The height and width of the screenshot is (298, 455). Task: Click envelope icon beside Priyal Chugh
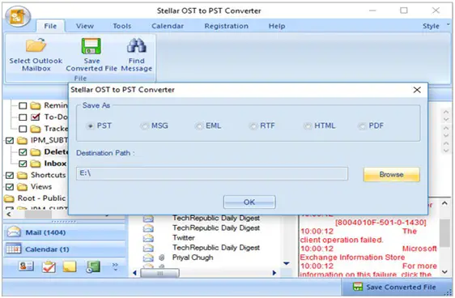pyautogui.click(x=148, y=258)
